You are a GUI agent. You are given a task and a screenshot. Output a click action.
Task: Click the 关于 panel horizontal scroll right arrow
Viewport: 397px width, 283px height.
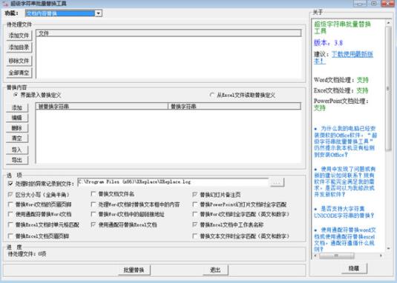coord(381,256)
